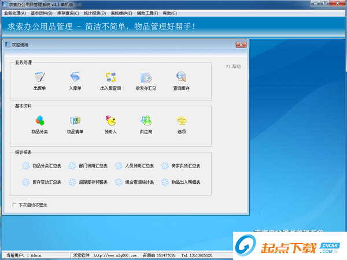Click icon beside 组合查询统计表

pos(119,182)
